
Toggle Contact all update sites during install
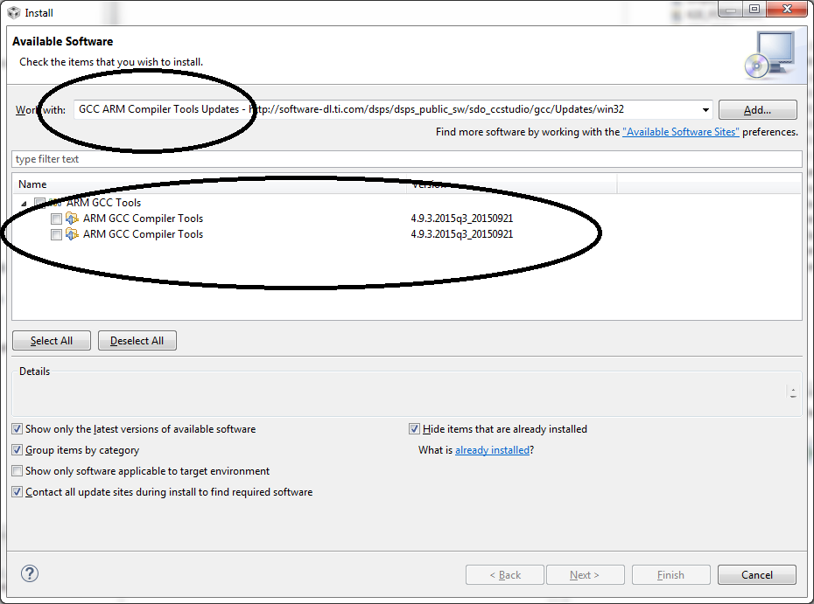click(18, 491)
